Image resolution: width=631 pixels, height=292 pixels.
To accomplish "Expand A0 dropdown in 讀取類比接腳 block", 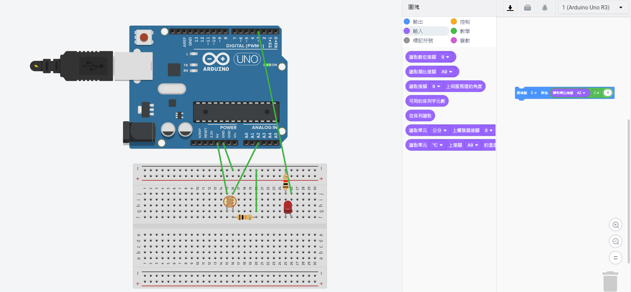I will 447,72.
